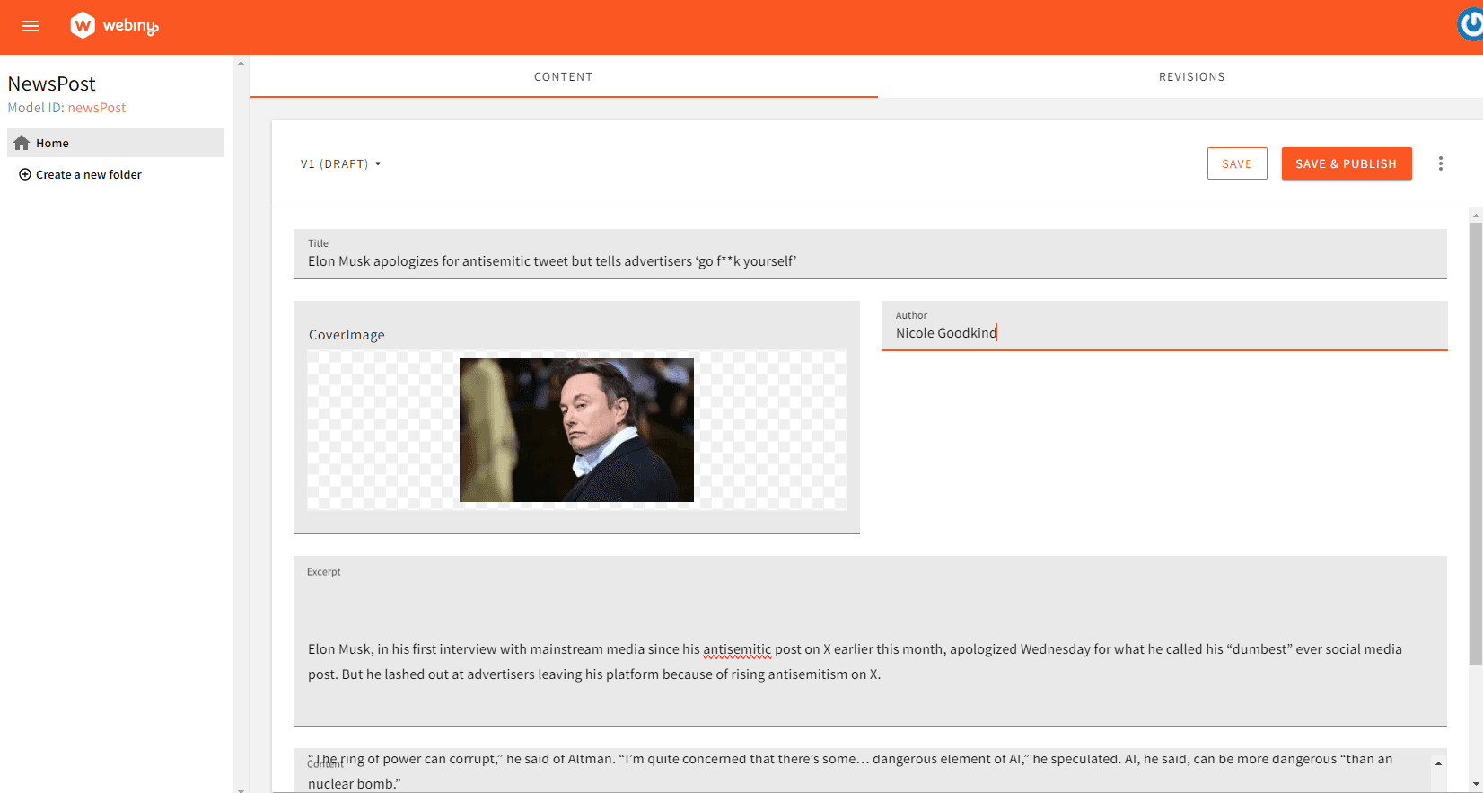Click Create a new folder
Viewport: 1483px width, 793px height.
(88, 175)
